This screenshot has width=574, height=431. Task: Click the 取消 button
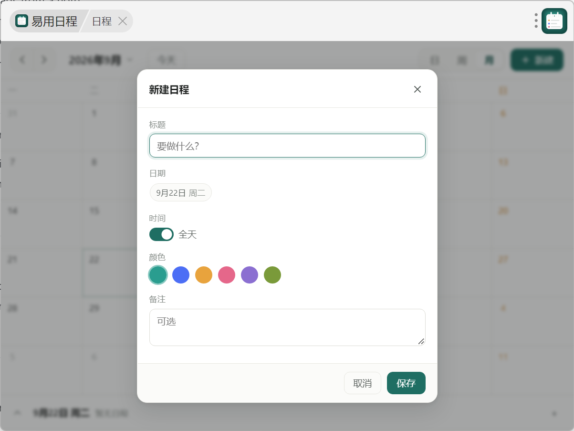coord(363,383)
